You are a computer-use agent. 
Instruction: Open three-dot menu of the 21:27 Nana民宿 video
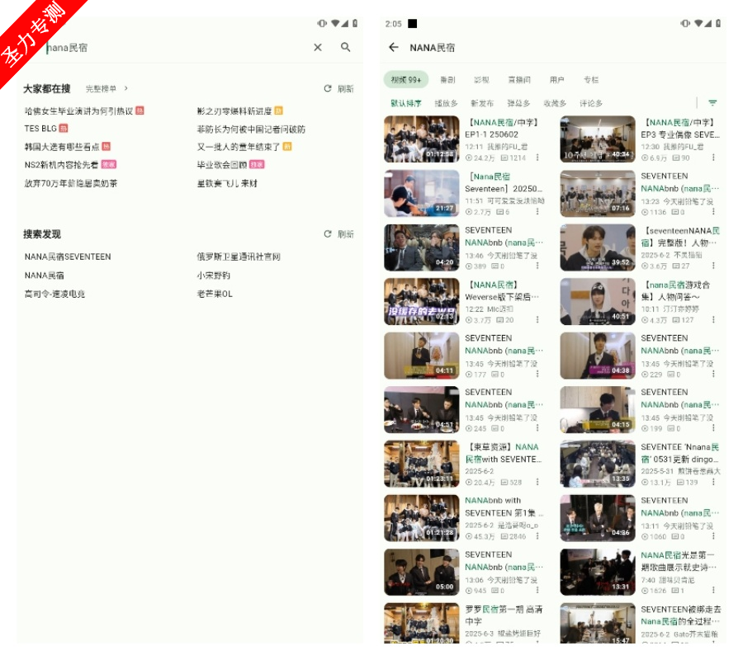[x=537, y=212]
